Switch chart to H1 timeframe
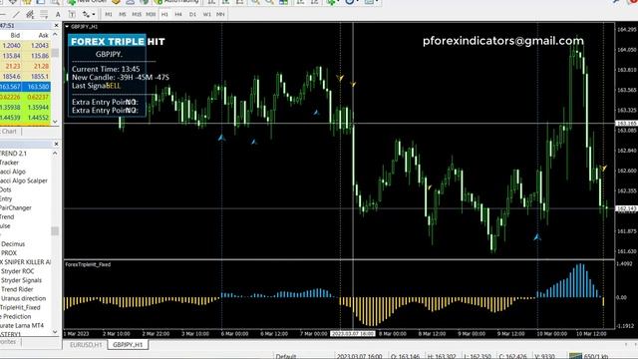Viewport: 638px width, 359px height. [x=164, y=14]
